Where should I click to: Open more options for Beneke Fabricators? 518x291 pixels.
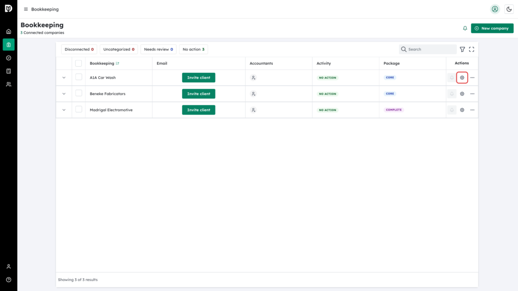(472, 93)
